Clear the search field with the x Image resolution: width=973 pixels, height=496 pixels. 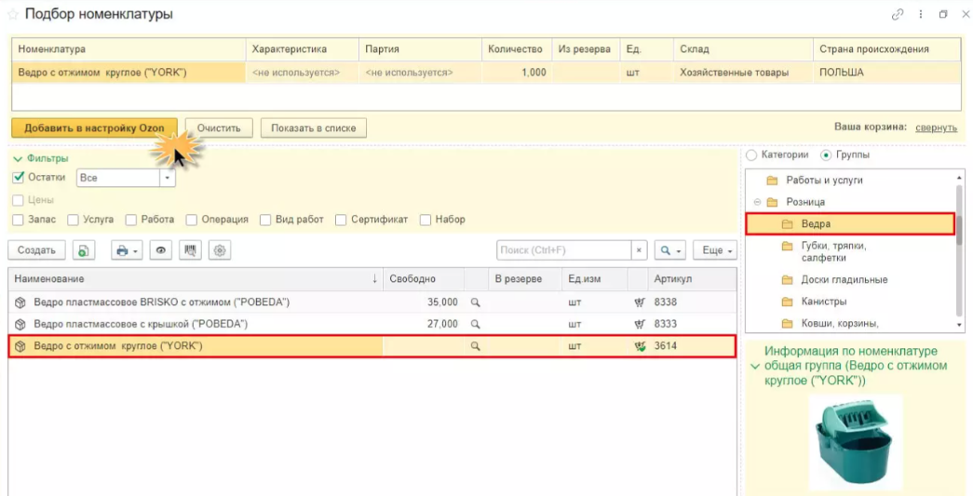pyautogui.click(x=639, y=250)
